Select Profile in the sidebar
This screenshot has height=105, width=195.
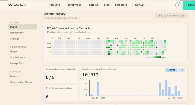tap(22, 27)
